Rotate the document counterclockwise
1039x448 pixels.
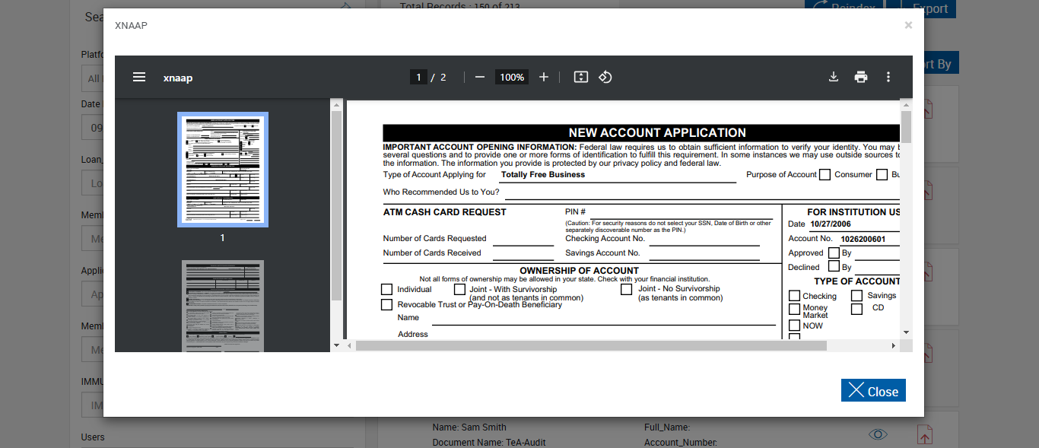[x=605, y=77]
